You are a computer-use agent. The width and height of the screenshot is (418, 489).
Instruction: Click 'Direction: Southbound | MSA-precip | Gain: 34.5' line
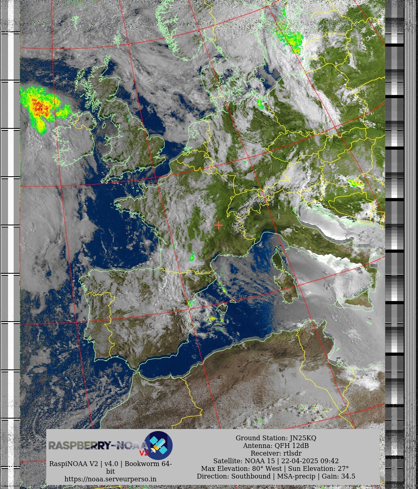coord(276,476)
